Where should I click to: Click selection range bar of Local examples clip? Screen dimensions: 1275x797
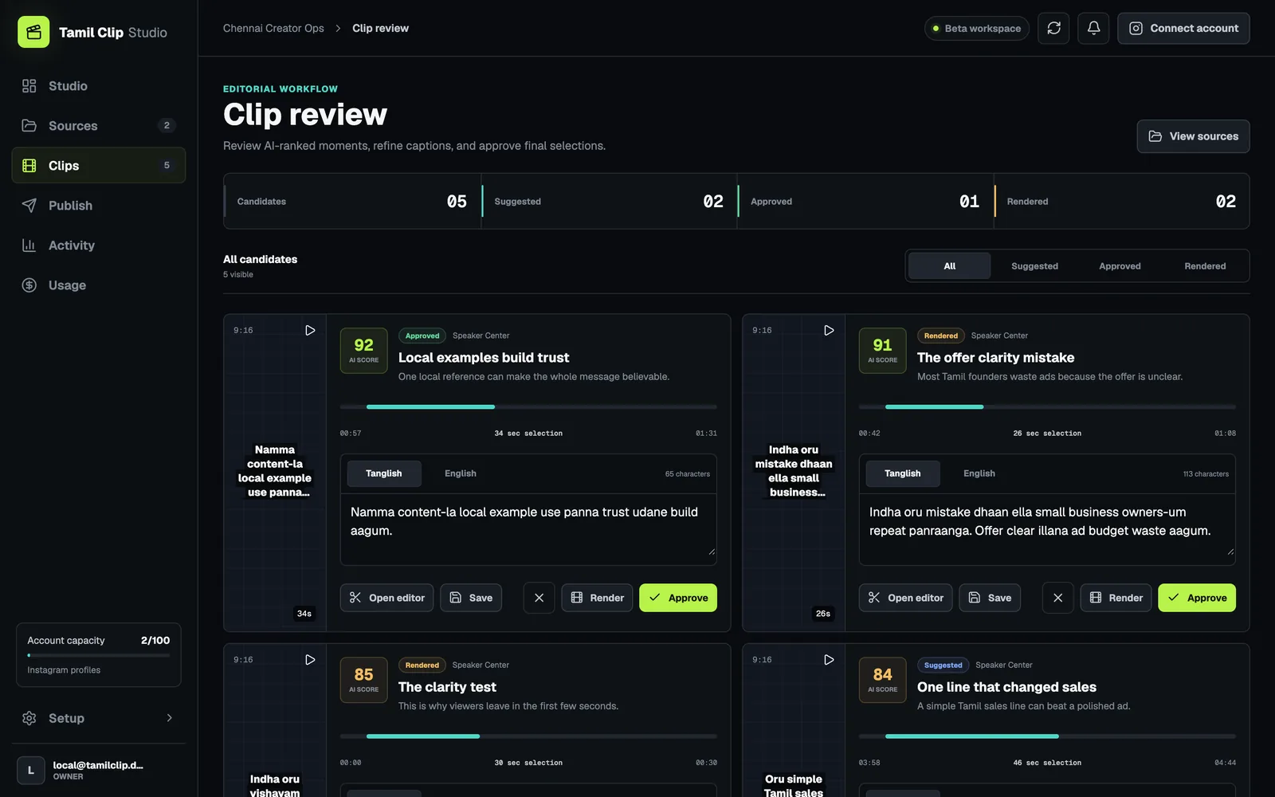pos(528,406)
